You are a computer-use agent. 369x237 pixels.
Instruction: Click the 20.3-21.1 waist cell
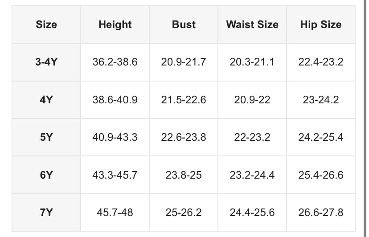[x=252, y=62]
